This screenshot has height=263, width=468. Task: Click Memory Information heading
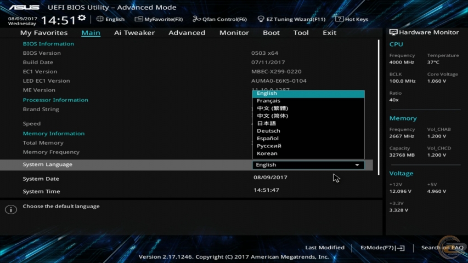coord(54,134)
